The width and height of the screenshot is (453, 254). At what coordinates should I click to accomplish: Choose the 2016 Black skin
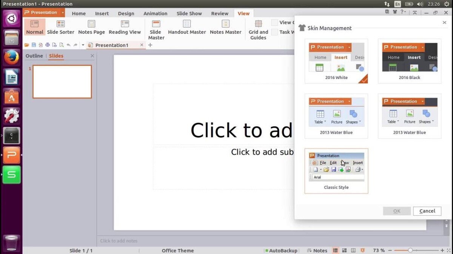click(409, 61)
